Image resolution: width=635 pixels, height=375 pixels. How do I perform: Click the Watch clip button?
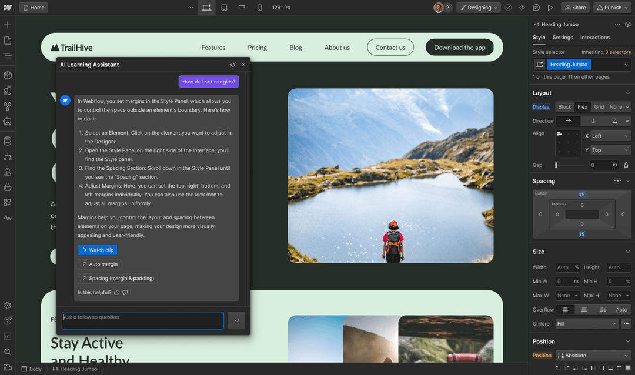97,250
